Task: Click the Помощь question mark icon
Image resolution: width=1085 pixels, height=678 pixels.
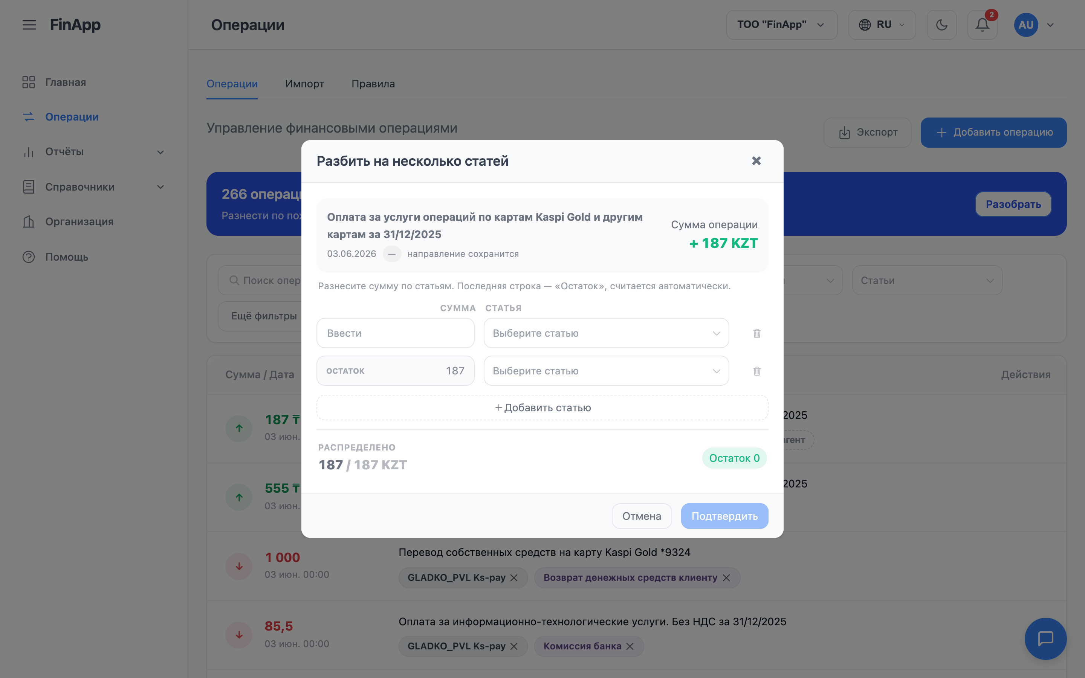Action: click(29, 257)
